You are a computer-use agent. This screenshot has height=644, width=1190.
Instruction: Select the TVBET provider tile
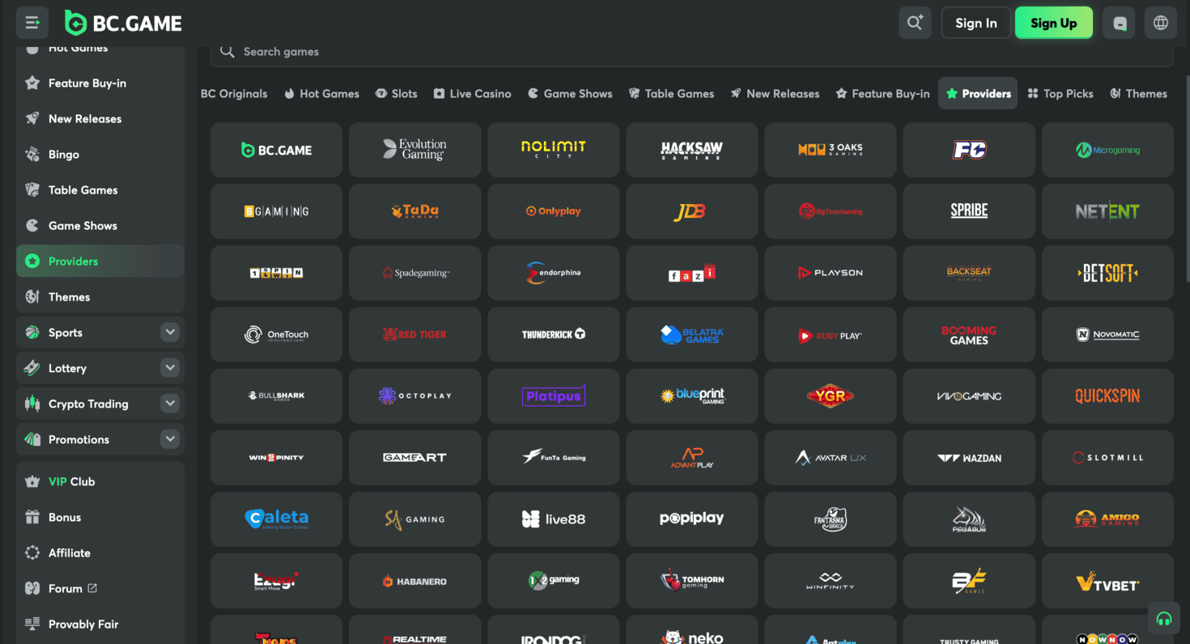tap(1107, 581)
